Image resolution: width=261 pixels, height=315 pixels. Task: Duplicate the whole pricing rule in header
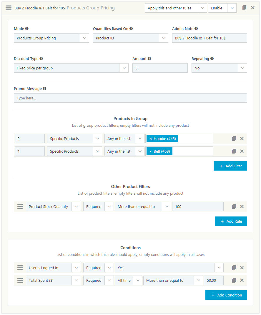click(x=244, y=8)
